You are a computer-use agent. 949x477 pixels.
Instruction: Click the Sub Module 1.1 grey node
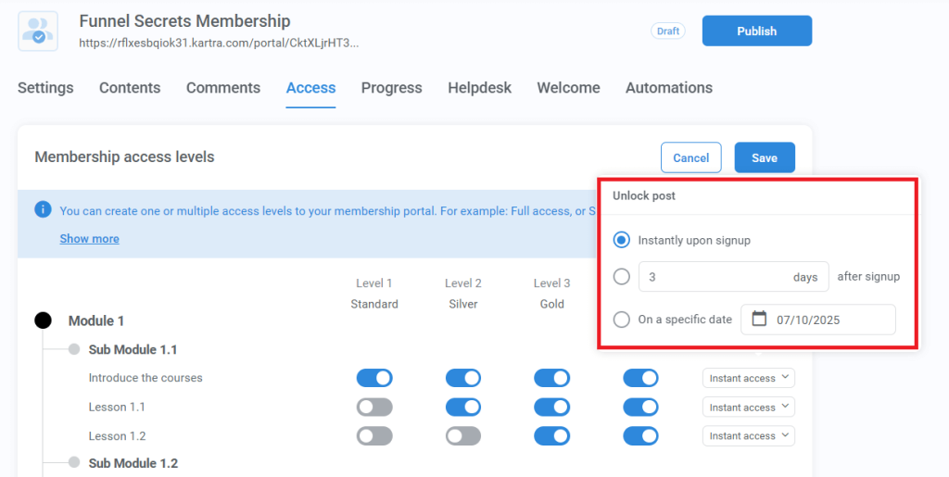point(74,349)
